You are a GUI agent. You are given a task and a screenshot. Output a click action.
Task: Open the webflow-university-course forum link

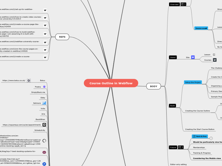click(19, 41)
